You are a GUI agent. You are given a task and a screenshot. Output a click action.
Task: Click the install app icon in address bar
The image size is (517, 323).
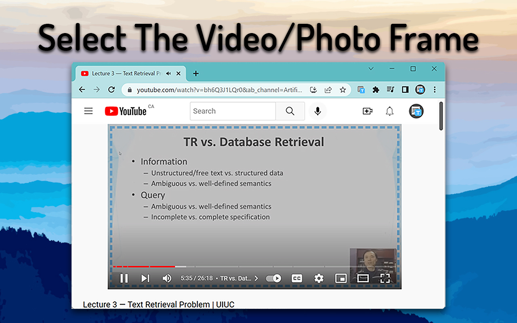coord(313,90)
